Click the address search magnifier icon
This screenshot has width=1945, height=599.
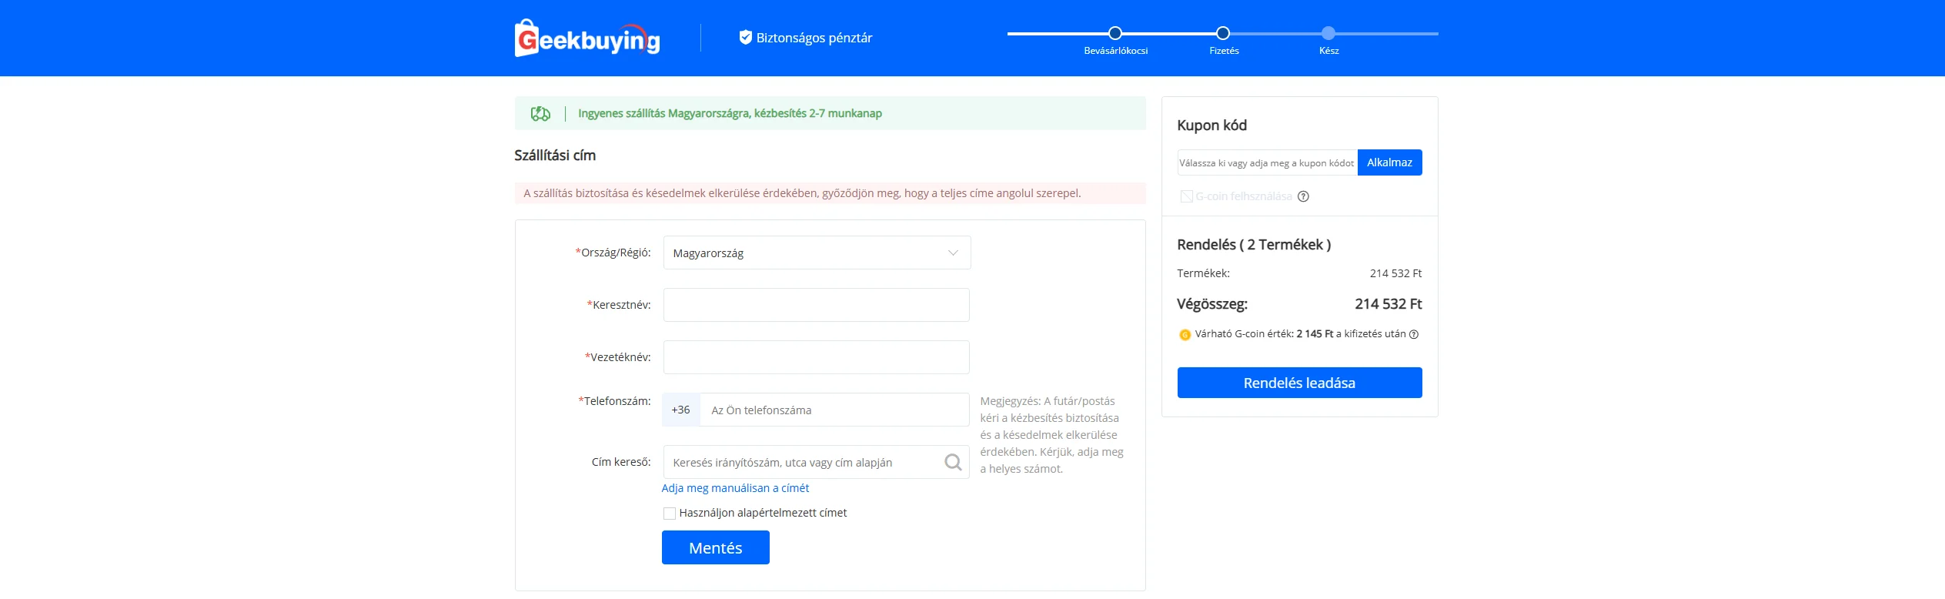pos(953,462)
